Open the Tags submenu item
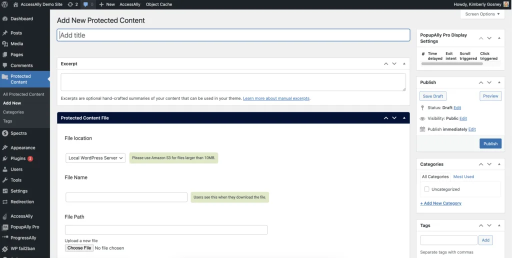This screenshot has width=512, height=258. (x=7, y=121)
